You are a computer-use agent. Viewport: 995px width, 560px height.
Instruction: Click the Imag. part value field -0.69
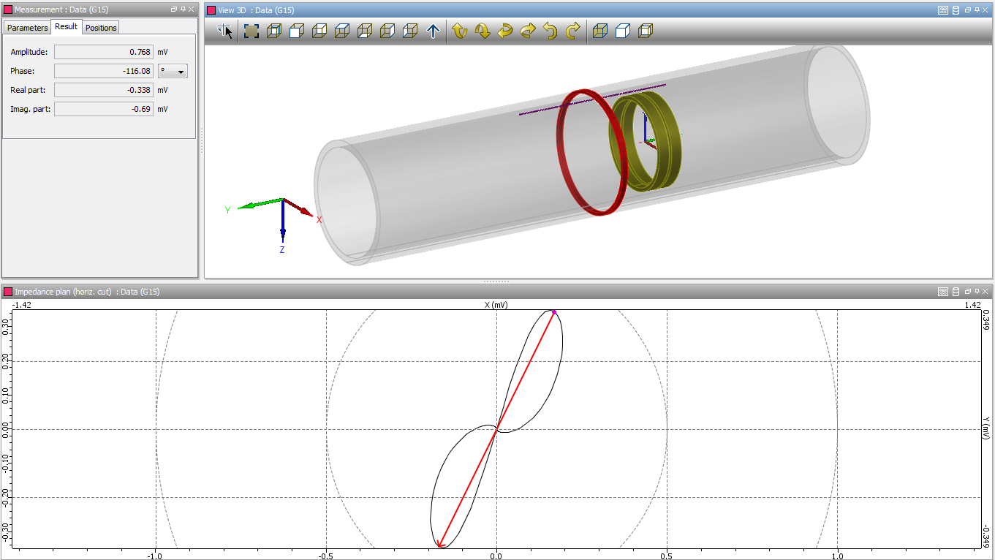(104, 109)
